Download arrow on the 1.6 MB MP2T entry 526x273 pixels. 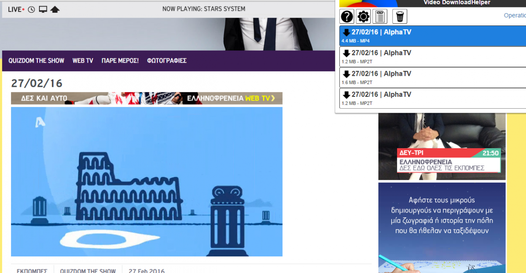[346, 74]
